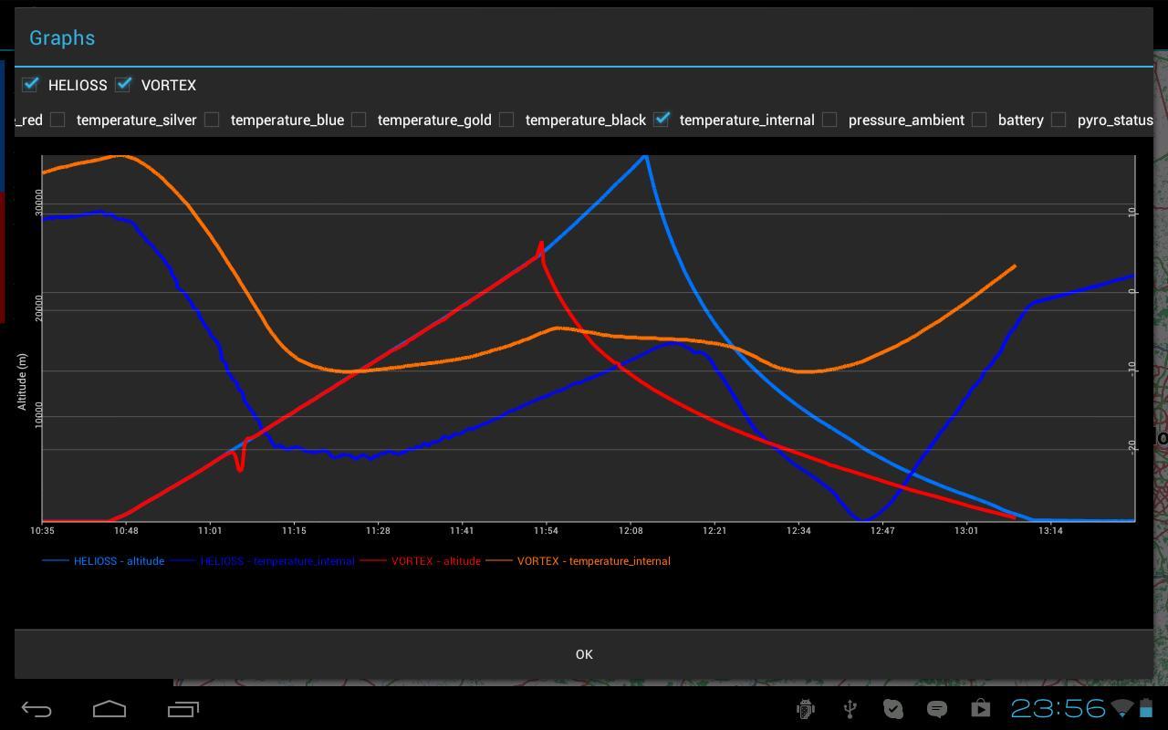1168x730 pixels.
Task: Click the HELIOSS - altitude legend entry
Action: [x=119, y=561]
